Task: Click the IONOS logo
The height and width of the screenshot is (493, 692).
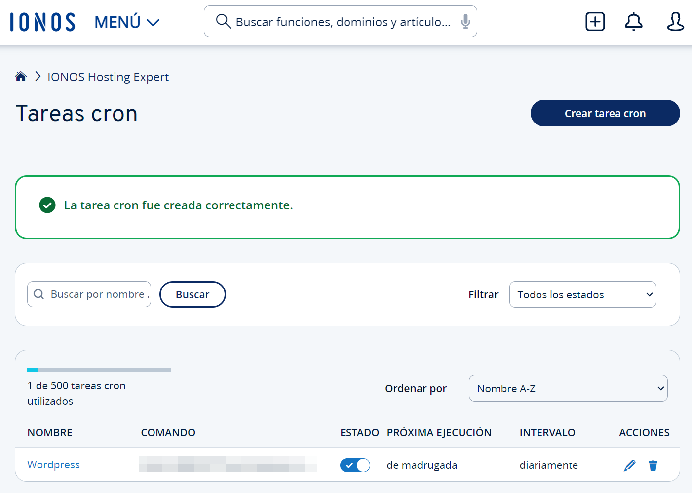Action: pyautogui.click(x=42, y=22)
